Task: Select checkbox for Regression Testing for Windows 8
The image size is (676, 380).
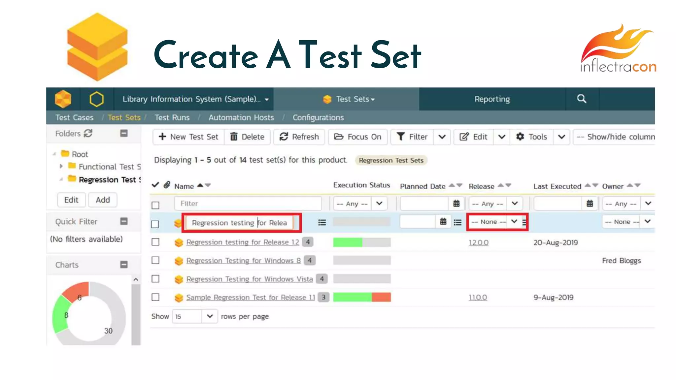Action: [x=155, y=261]
